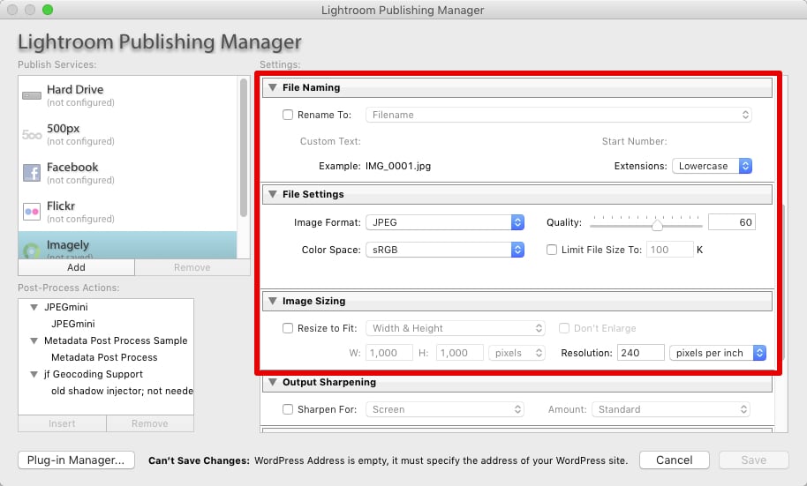Toggle the Don't Enlarge checkbox
This screenshot has height=486, width=807.
(x=564, y=328)
